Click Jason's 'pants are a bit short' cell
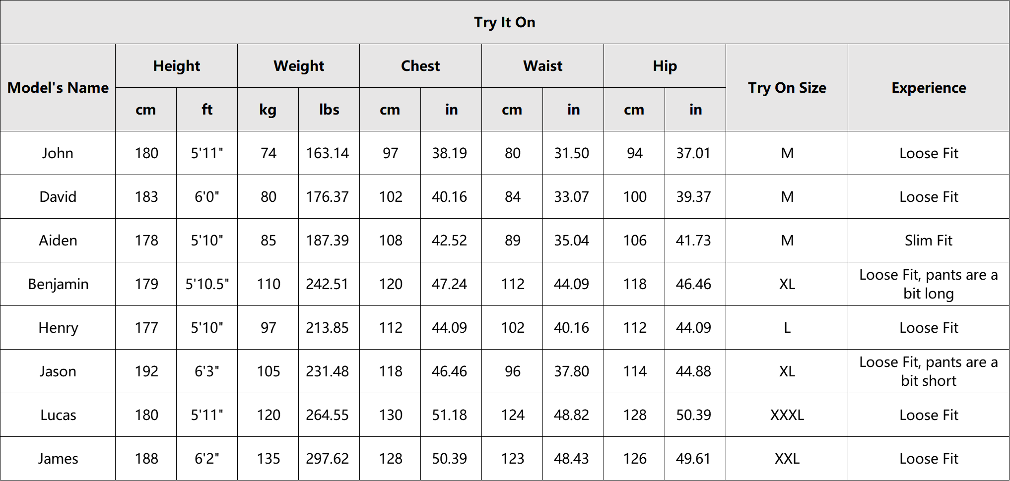 click(x=929, y=371)
